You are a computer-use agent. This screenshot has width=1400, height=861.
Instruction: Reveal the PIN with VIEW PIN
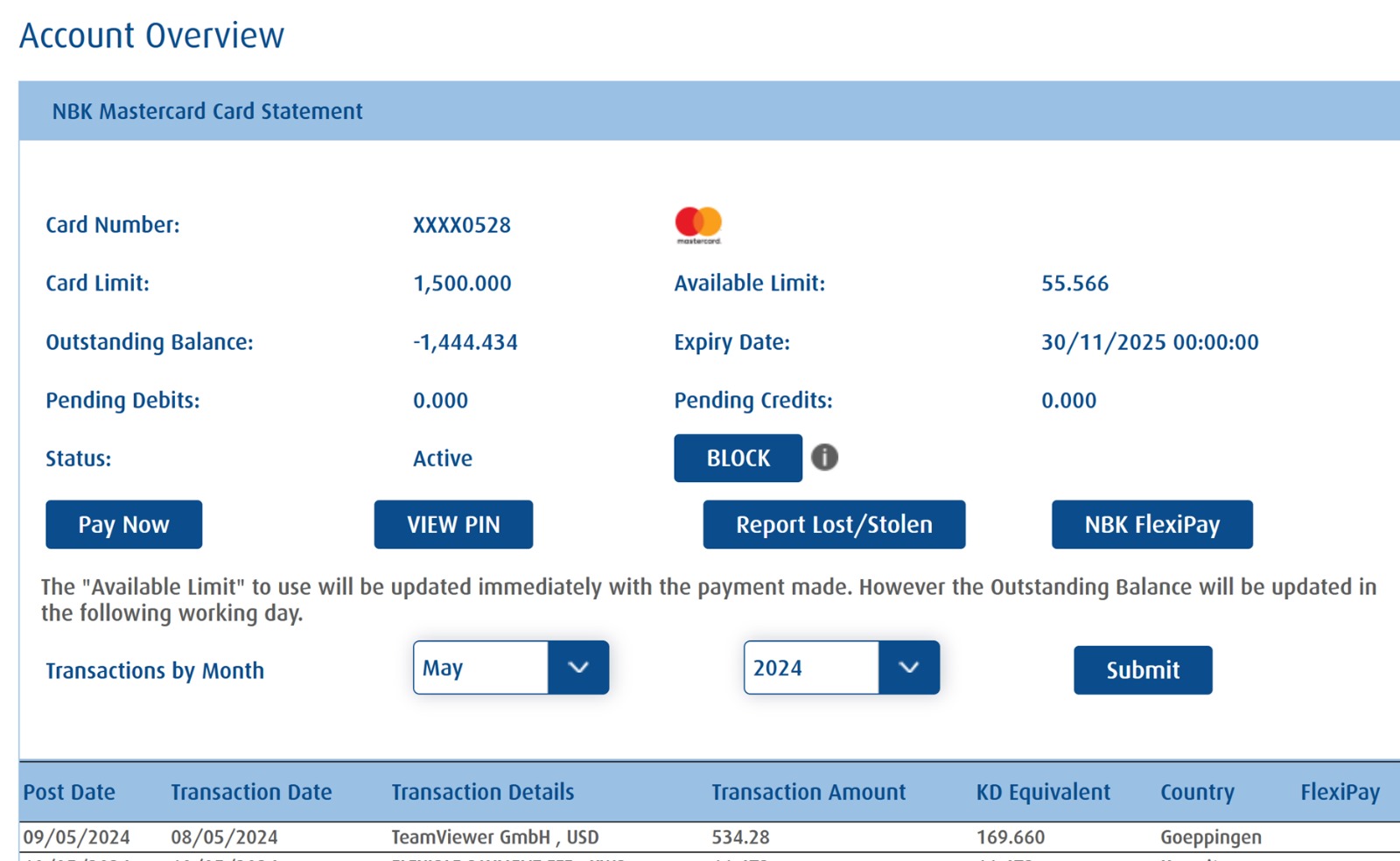click(x=453, y=524)
